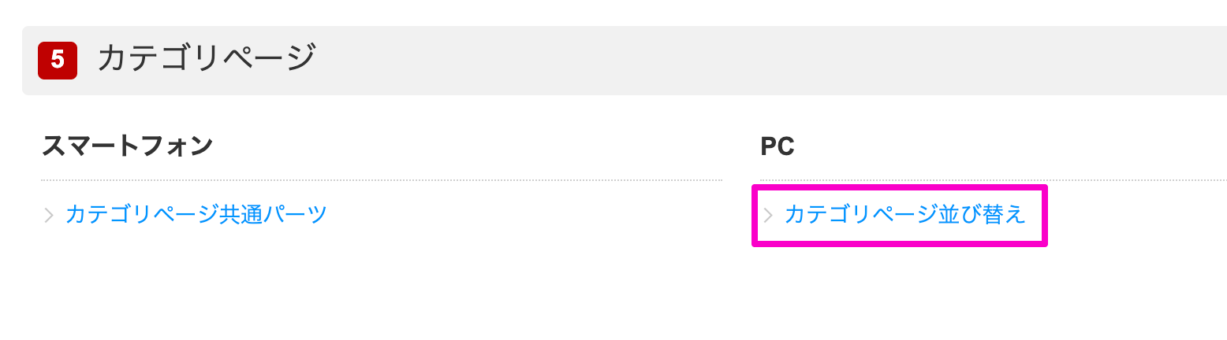Click the chevron beside カテゴリページ共通パーツ

[x=49, y=215]
